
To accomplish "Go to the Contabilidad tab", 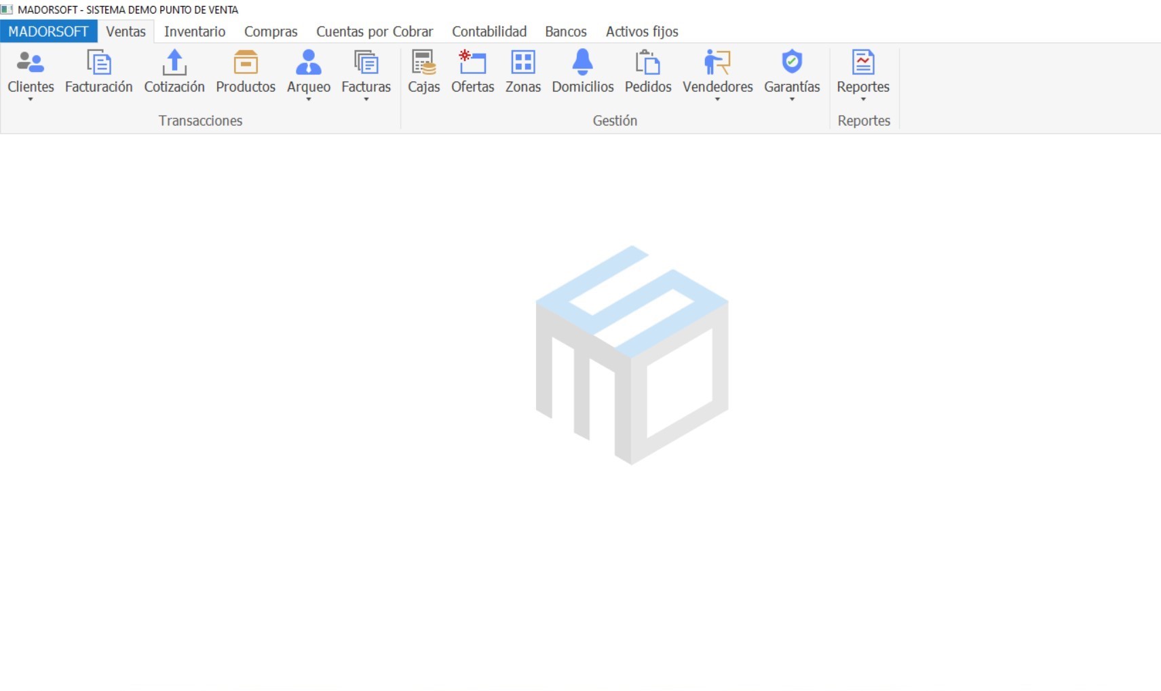I will 489,32.
